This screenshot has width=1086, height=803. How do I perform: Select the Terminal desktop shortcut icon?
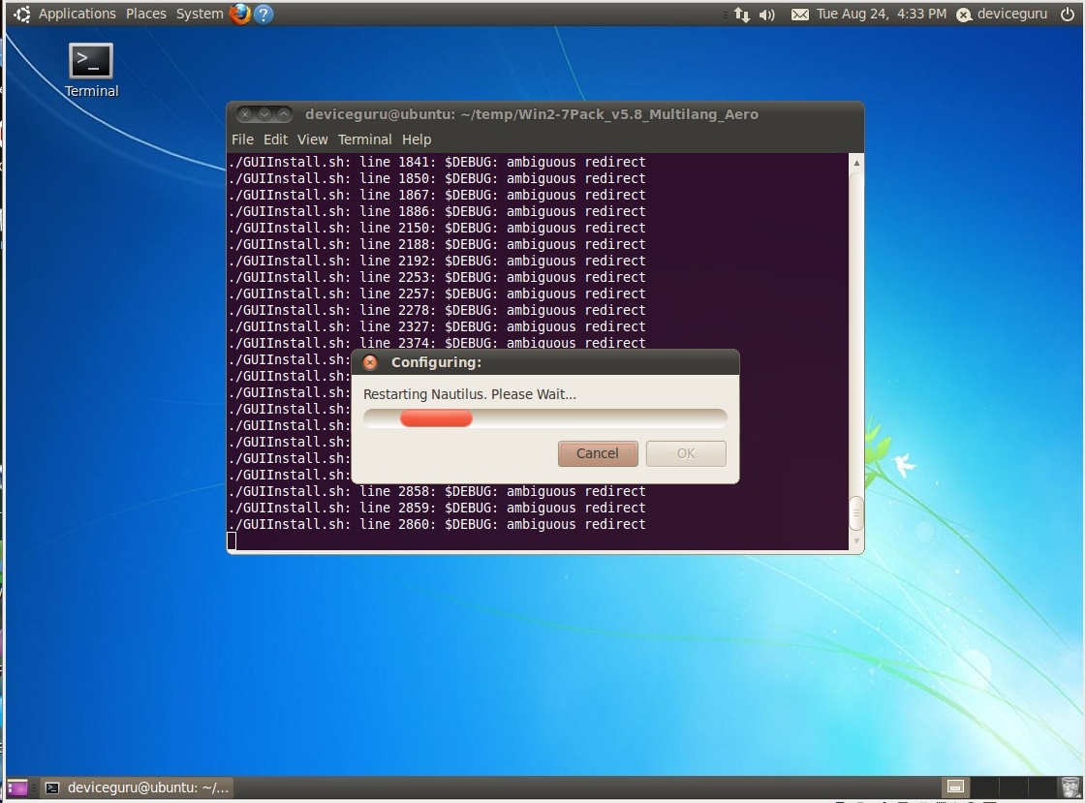coord(91,70)
